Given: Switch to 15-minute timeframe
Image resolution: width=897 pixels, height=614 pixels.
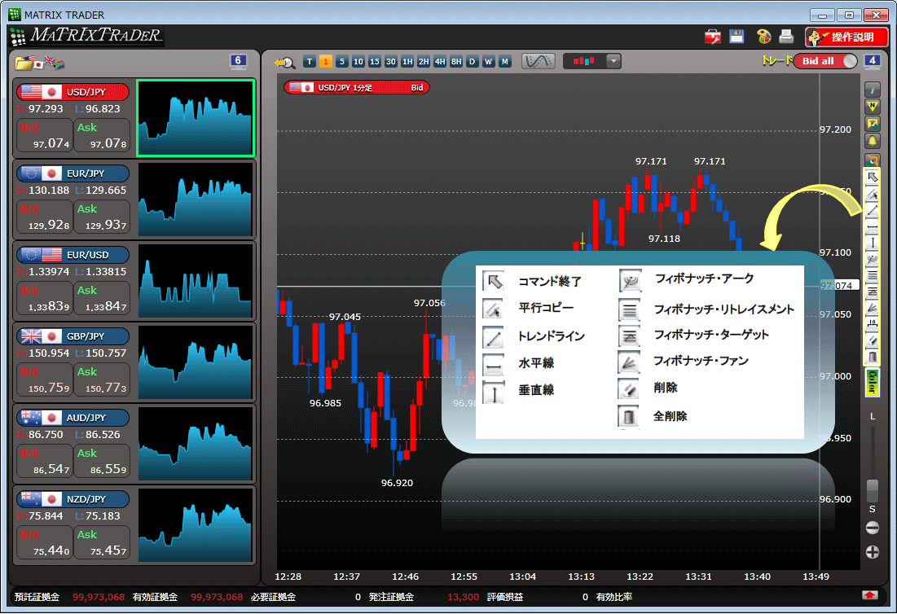Looking at the screenshot, I should [x=375, y=62].
